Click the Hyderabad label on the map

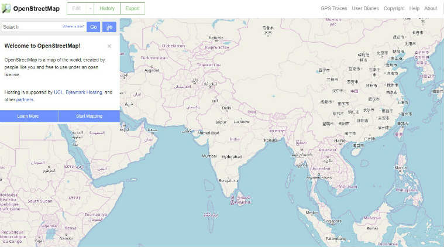coord(232,157)
